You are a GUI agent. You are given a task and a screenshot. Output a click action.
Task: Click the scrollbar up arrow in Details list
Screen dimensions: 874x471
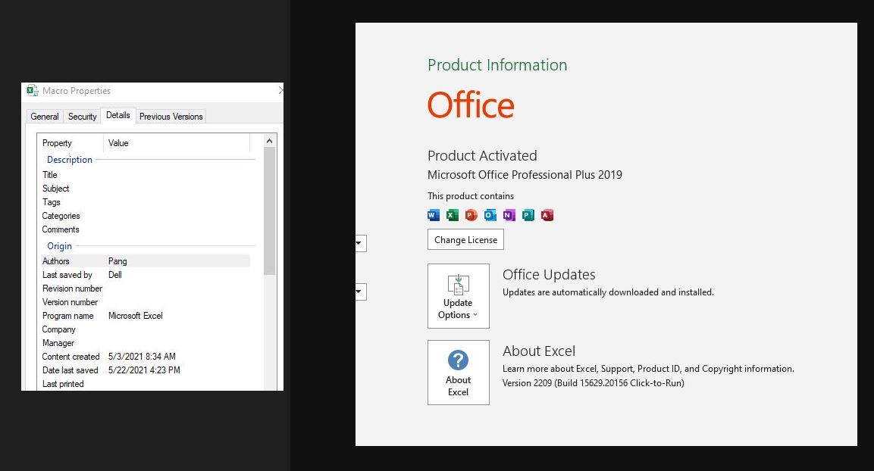tap(270, 142)
